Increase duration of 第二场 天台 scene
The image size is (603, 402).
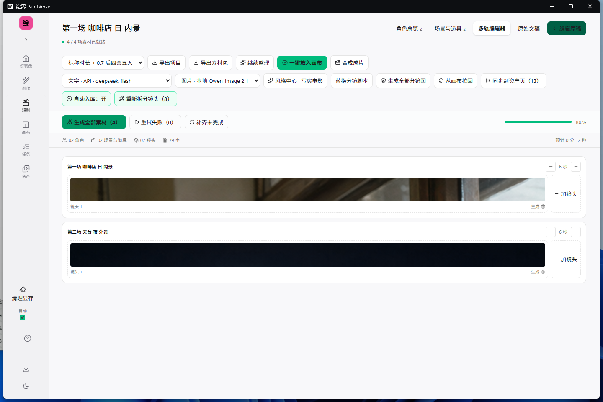click(x=576, y=232)
